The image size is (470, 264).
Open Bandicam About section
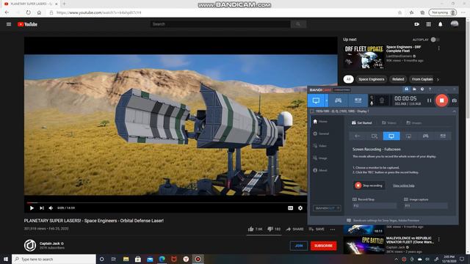[x=320, y=170]
